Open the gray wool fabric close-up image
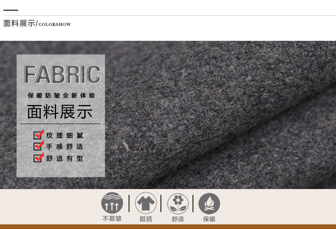Image resolution: width=336 pixels, height=229 pixels. 221,115
